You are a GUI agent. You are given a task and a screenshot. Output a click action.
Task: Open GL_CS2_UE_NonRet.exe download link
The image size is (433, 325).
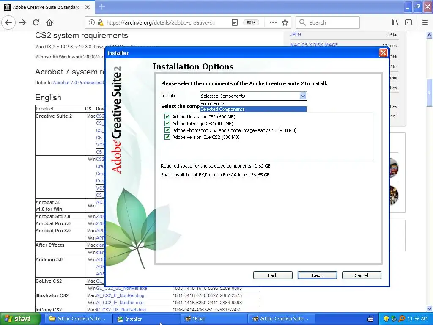click(122, 288)
